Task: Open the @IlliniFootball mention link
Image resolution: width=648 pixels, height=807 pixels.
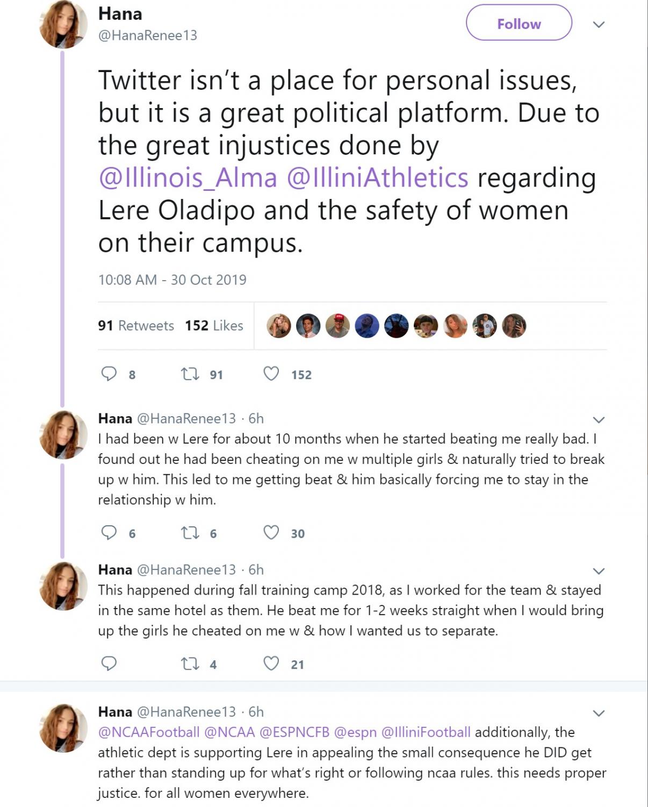Action: pos(426,732)
